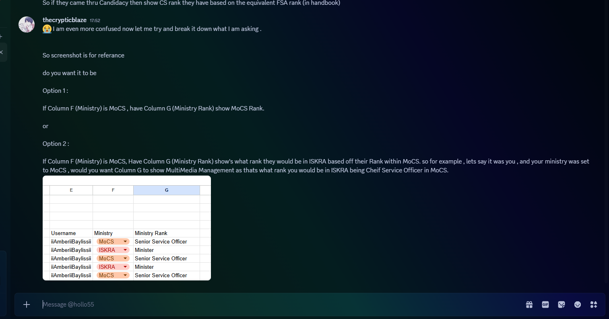The image size is (609, 319).
Task: Click the plus attachment button in message bar
Action: click(x=27, y=305)
